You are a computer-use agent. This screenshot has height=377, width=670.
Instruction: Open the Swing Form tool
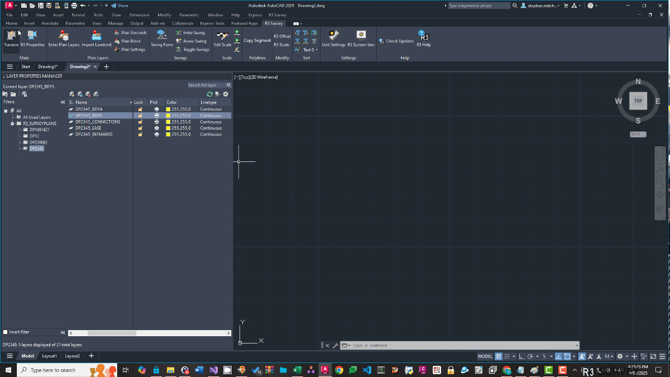point(162,39)
